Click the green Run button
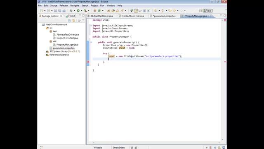The image size is (264, 149). (x=78, y=11)
